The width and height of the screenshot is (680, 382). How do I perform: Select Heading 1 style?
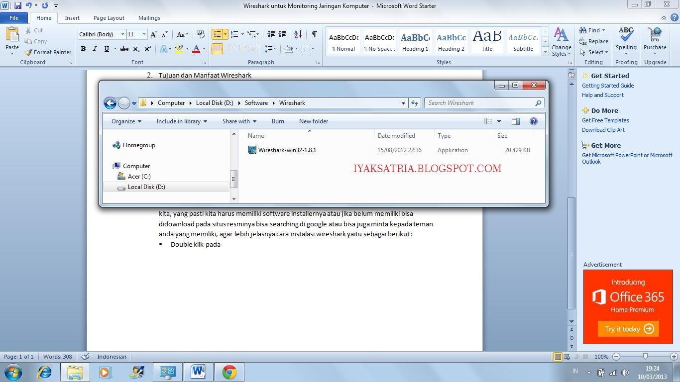pyautogui.click(x=415, y=42)
